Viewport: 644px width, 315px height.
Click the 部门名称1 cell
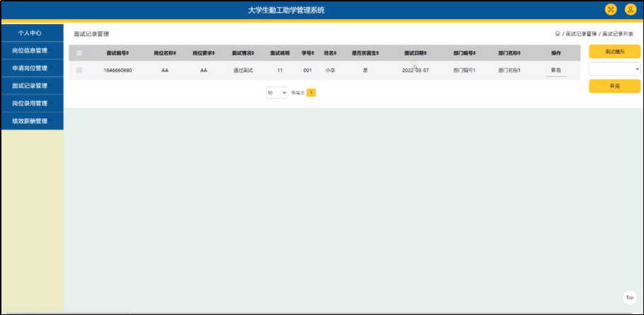pos(509,70)
